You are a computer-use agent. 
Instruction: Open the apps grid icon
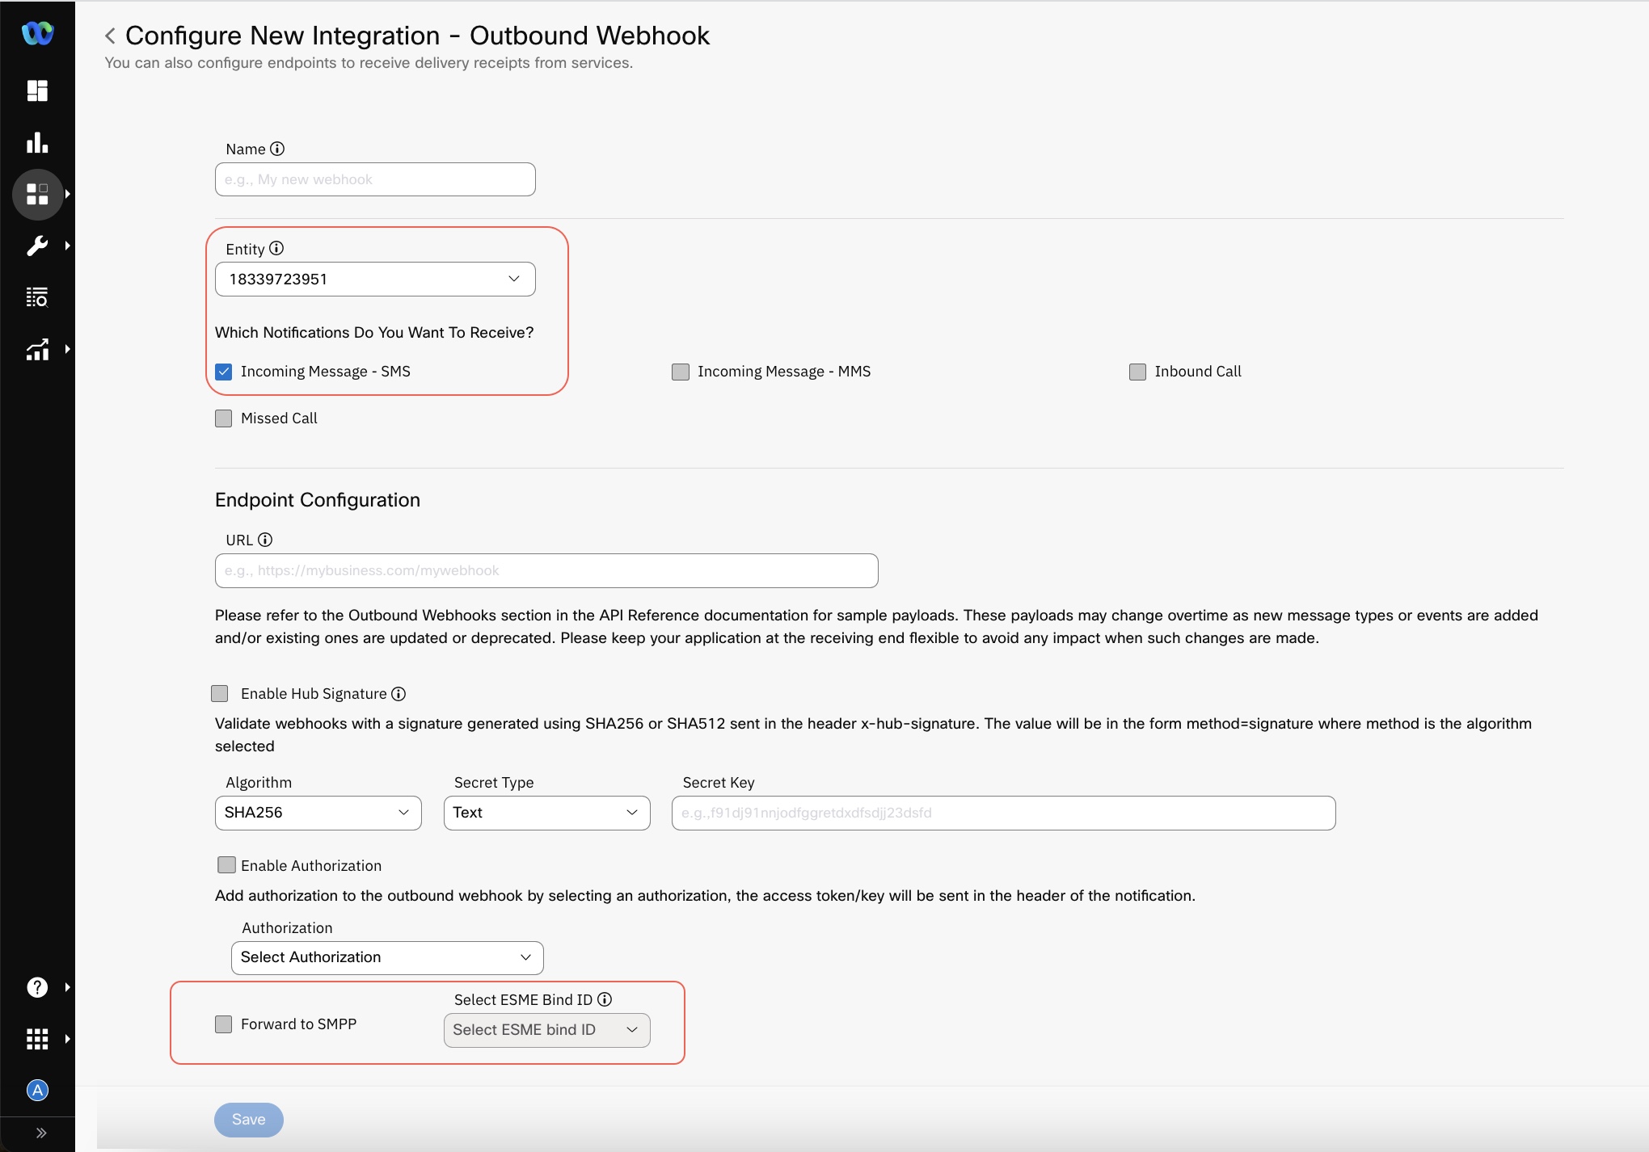[x=37, y=1039]
